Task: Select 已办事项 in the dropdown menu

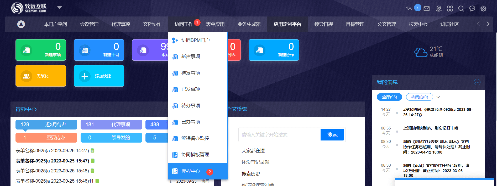Action: pos(198,122)
